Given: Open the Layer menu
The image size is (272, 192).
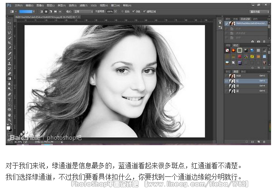Looking at the screenshot, I should click(51, 5).
